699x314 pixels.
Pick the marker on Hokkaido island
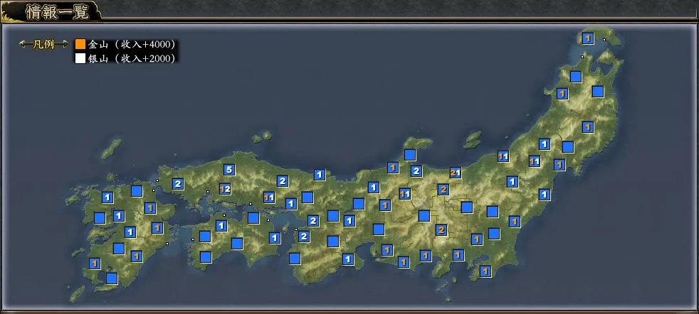coord(588,38)
